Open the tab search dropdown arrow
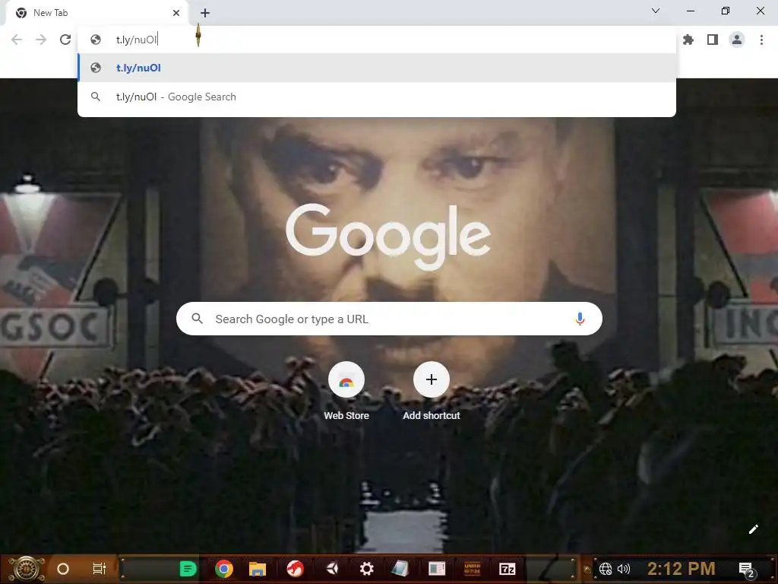 pyautogui.click(x=656, y=11)
